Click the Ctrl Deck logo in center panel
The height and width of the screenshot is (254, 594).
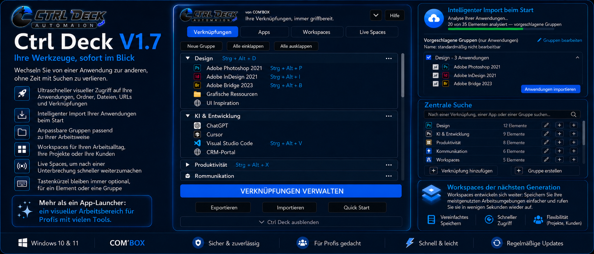[209, 15]
